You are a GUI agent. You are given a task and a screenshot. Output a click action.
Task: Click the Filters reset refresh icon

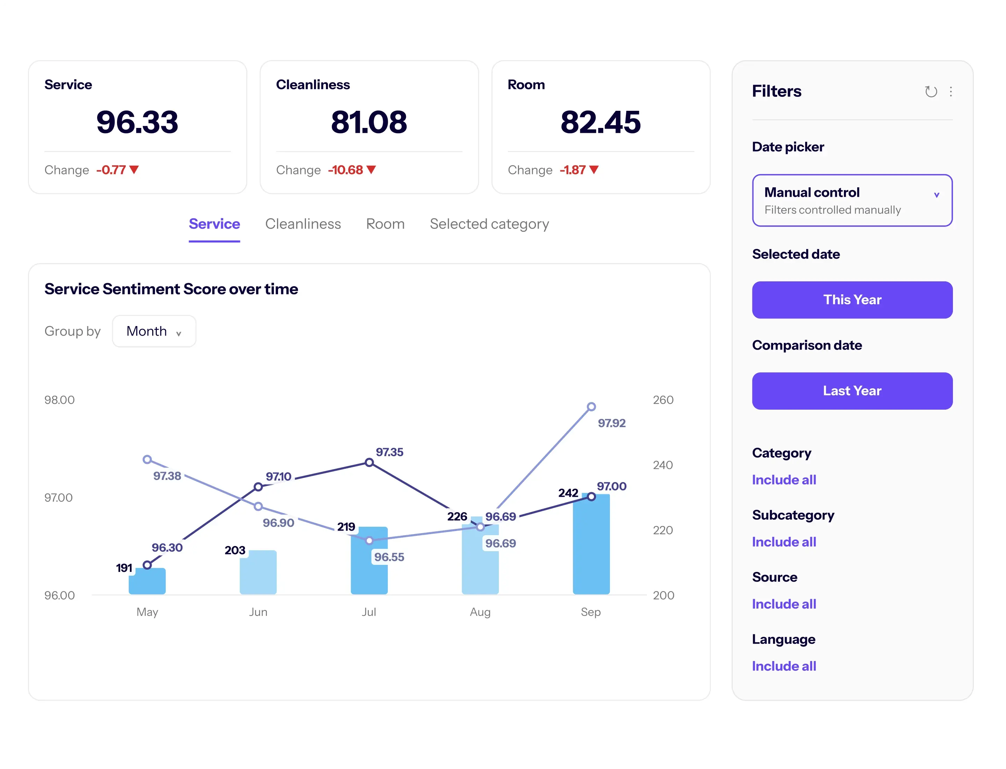click(930, 92)
